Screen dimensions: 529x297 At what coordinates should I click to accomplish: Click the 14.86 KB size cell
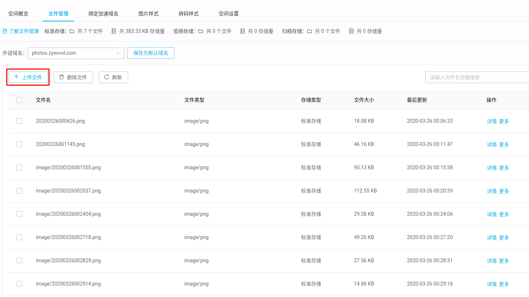pos(364,284)
